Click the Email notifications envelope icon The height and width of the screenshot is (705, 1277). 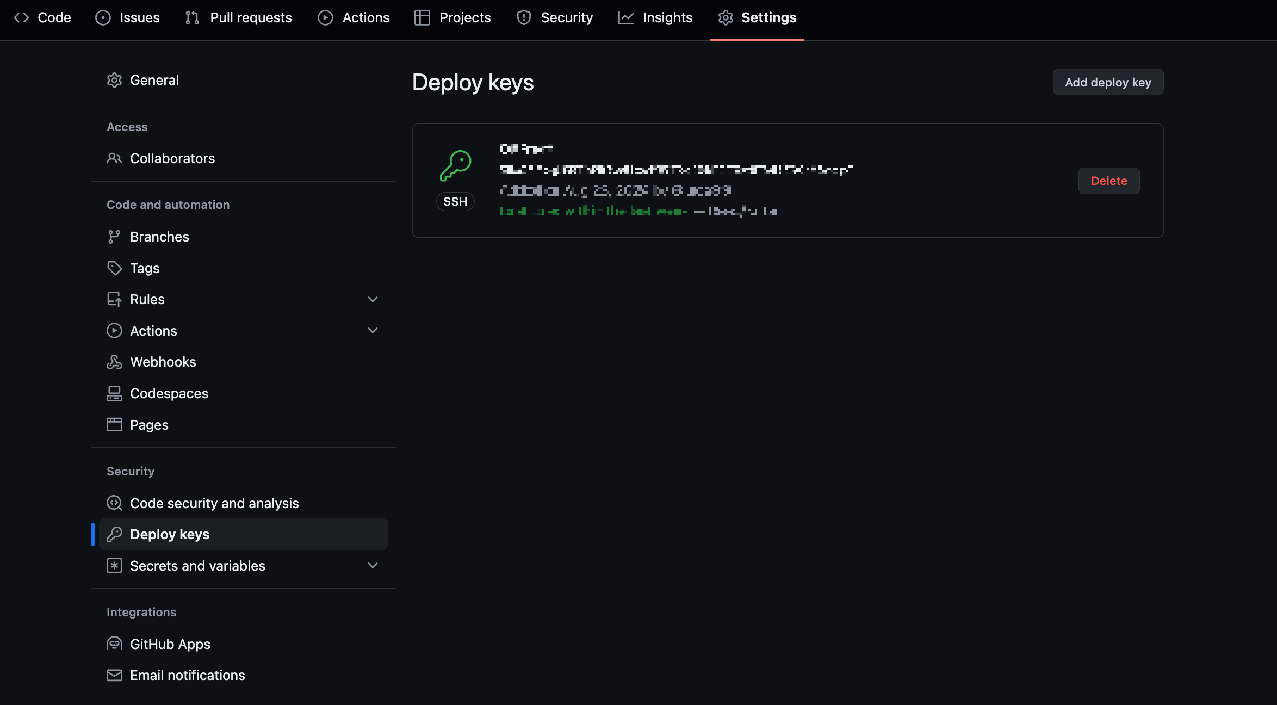[x=114, y=675]
